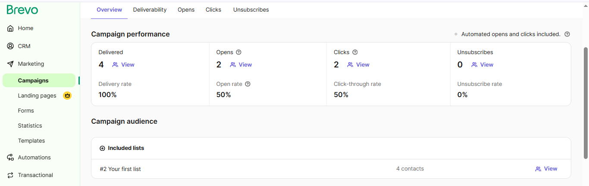589x186 pixels.
Task: Click the vertical page scrollbar
Action: [x=586, y=103]
